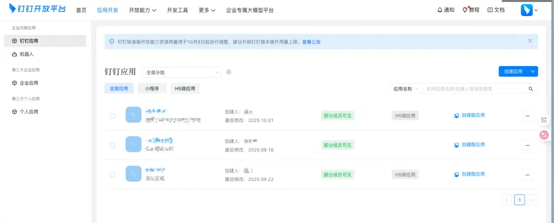The width and height of the screenshot is (554, 223).
Task: Click 创建酷应用 in the 2025.10.01 row
Action: click(x=469, y=115)
